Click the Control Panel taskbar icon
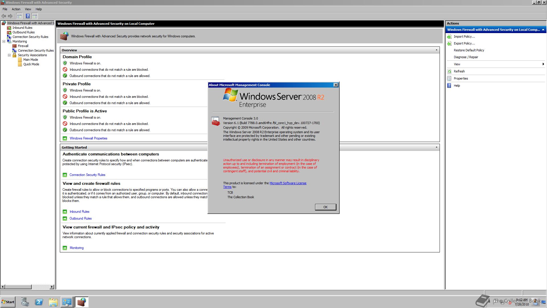 (x=67, y=302)
